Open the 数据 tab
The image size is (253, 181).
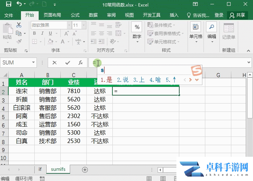93,15
